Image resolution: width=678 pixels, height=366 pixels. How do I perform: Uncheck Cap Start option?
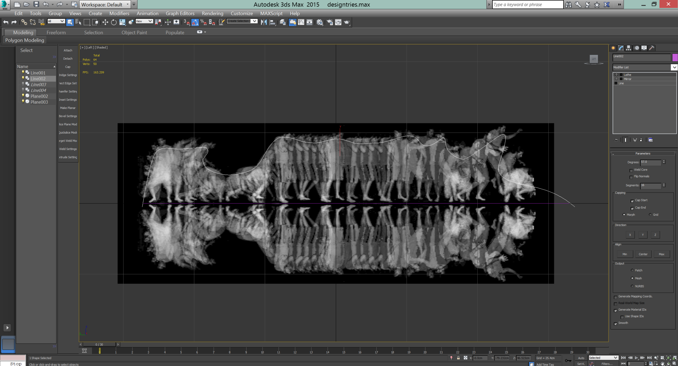click(x=632, y=201)
